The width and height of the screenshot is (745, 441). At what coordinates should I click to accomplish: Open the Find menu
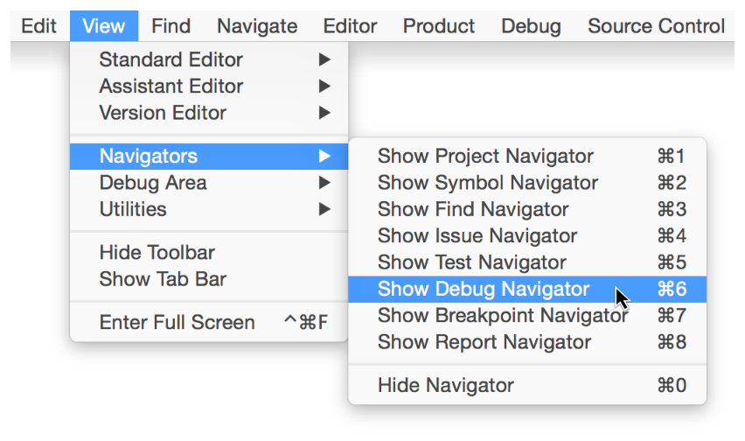click(x=171, y=26)
